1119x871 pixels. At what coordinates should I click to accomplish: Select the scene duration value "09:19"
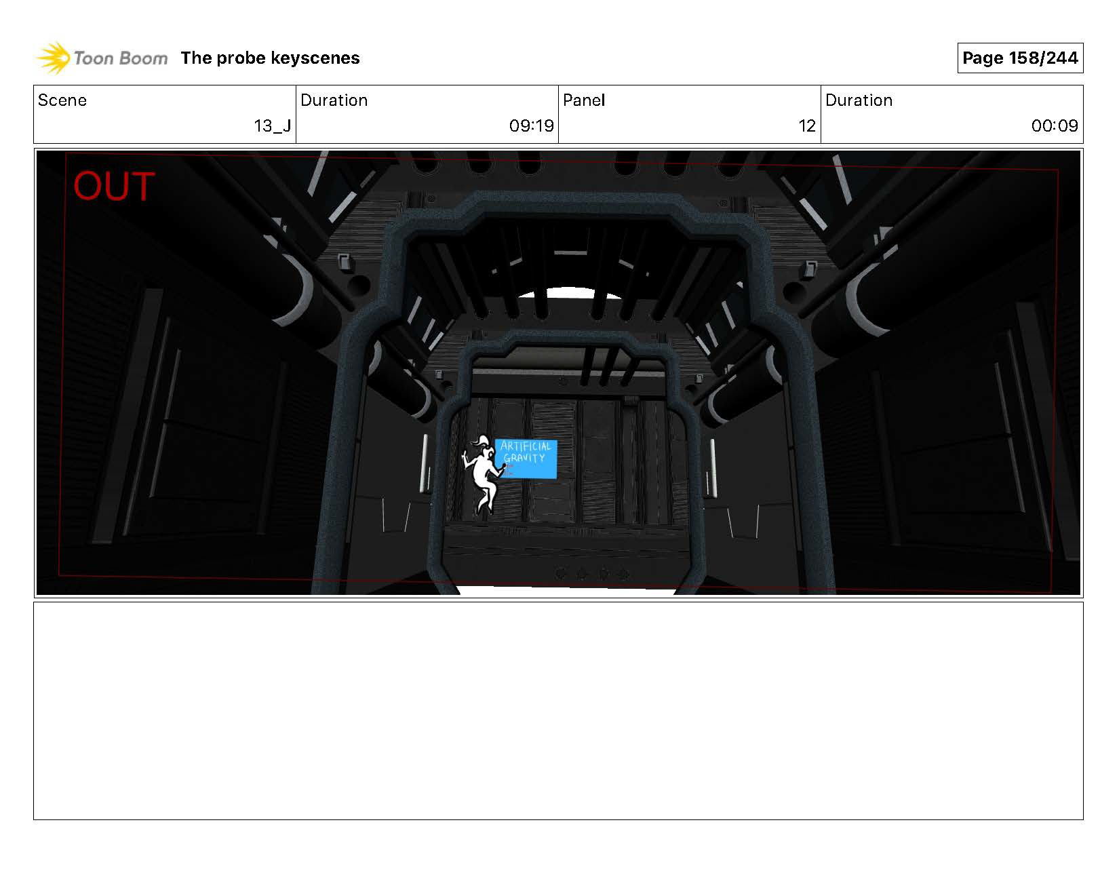point(532,125)
